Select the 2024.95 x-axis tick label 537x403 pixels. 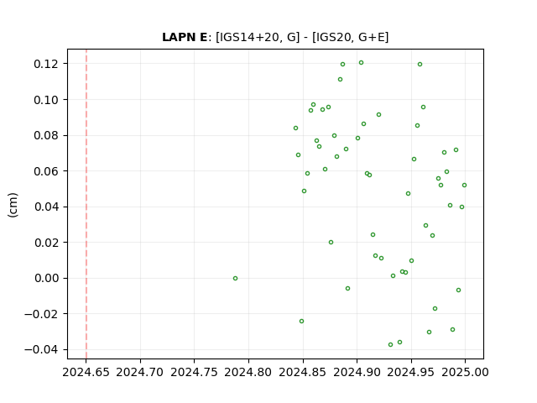coord(411,372)
